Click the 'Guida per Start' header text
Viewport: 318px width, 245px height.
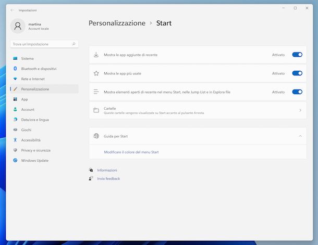[116, 136]
